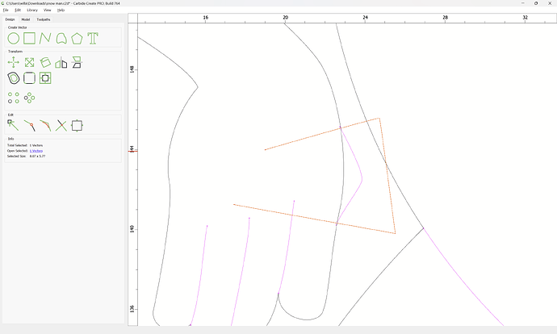This screenshot has width=557, height=334.
Task: Open the rounded Corners tool
Action: click(29, 78)
